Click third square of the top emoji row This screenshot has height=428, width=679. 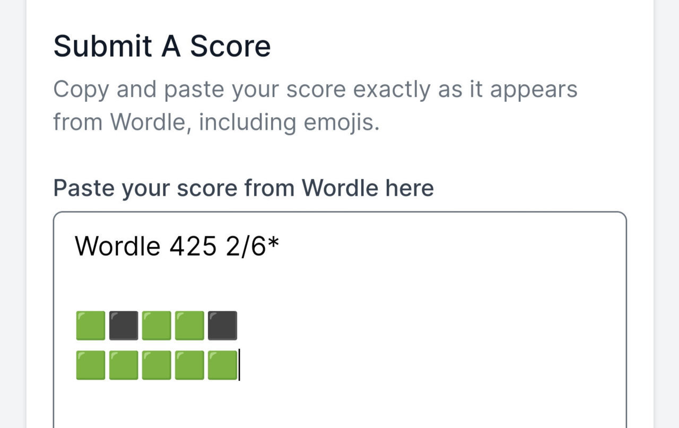(x=156, y=326)
